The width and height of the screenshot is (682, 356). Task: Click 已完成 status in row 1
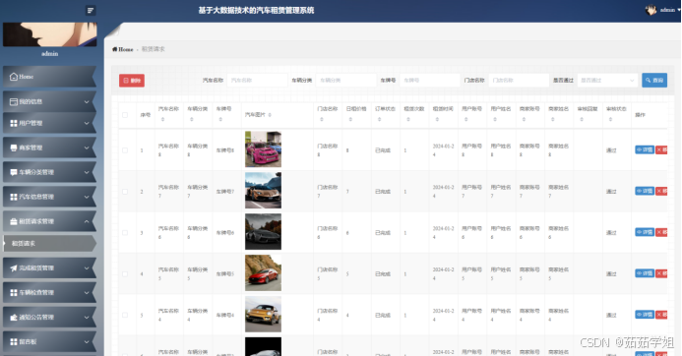click(x=383, y=150)
